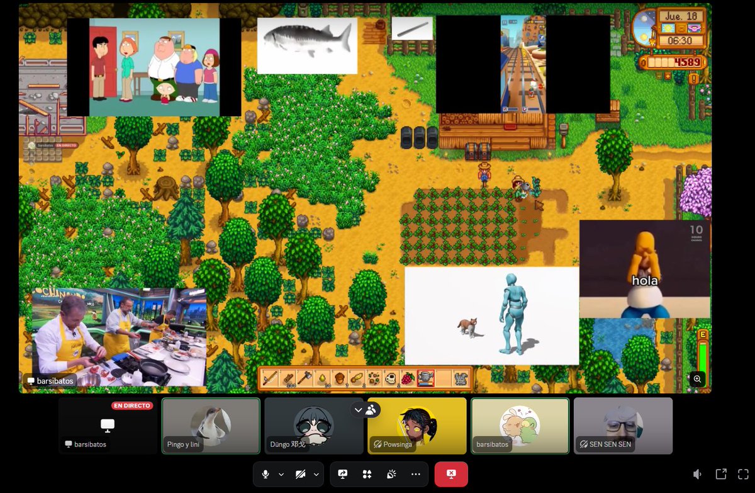
Task: Share your screen button
Action: [343, 474]
